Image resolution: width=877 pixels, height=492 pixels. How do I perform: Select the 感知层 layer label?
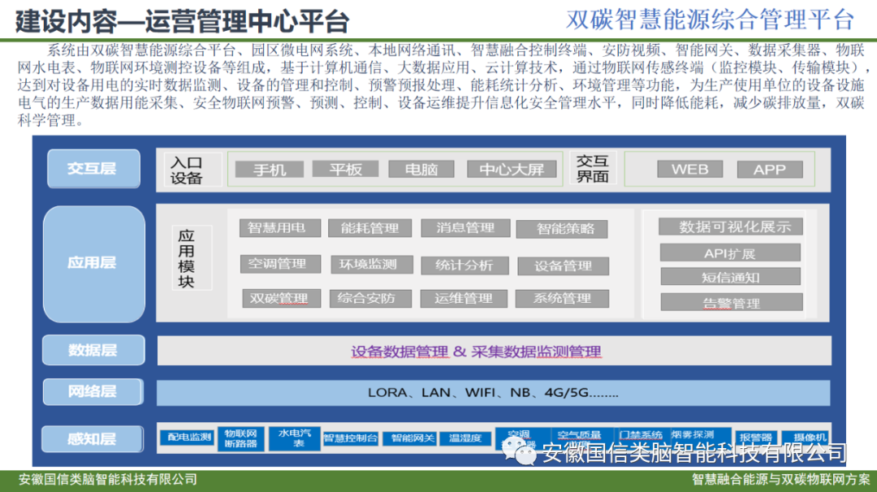[93, 439]
